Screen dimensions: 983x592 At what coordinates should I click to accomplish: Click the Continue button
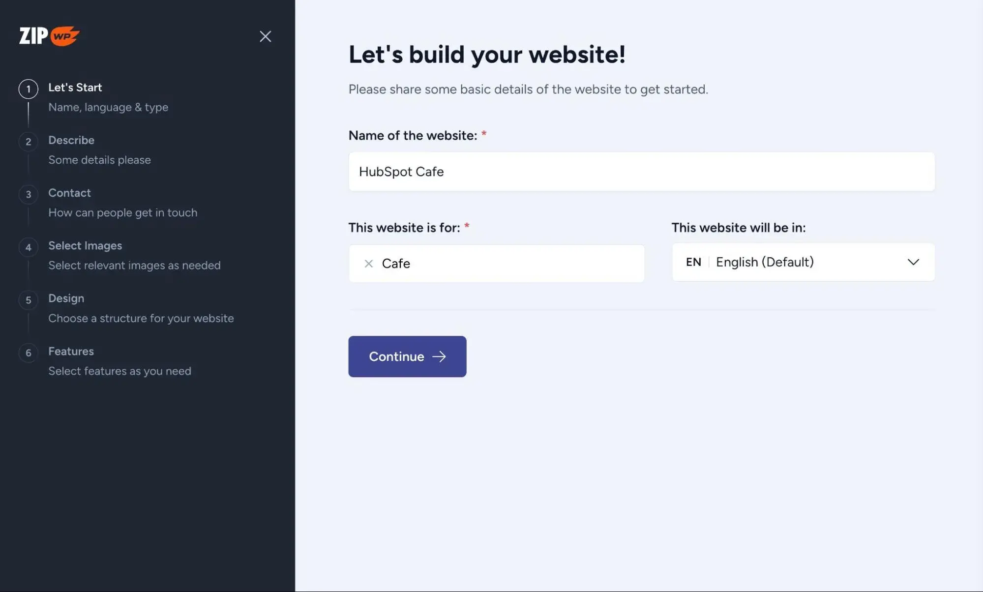[x=407, y=356]
